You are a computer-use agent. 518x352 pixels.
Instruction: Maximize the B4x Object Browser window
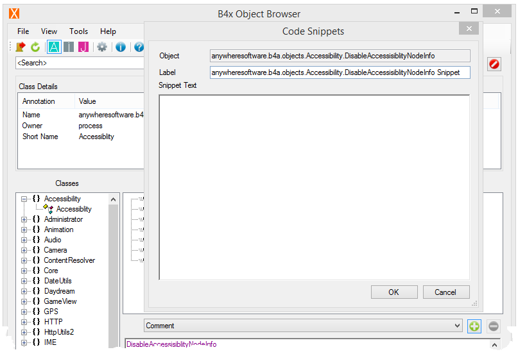(474, 11)
